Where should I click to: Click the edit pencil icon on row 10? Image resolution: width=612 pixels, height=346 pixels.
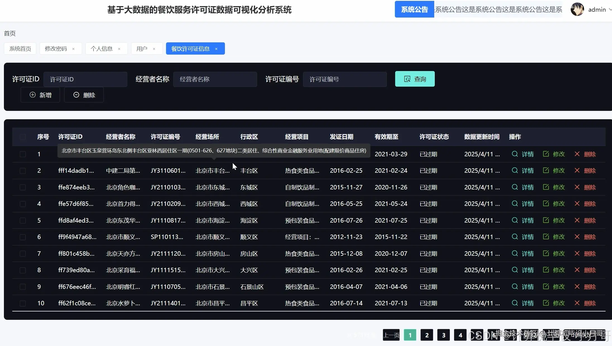pos(546,303)
